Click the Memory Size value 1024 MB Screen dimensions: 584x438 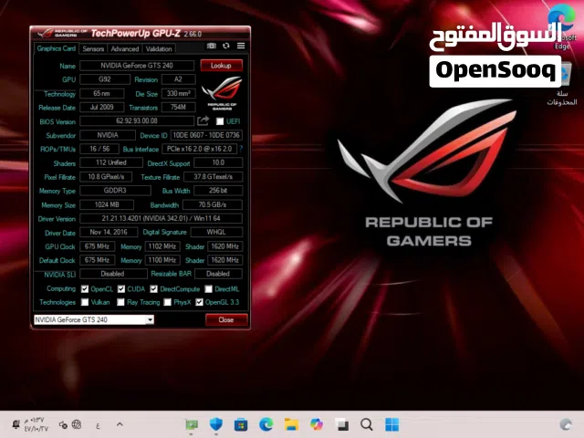[107, 204]
